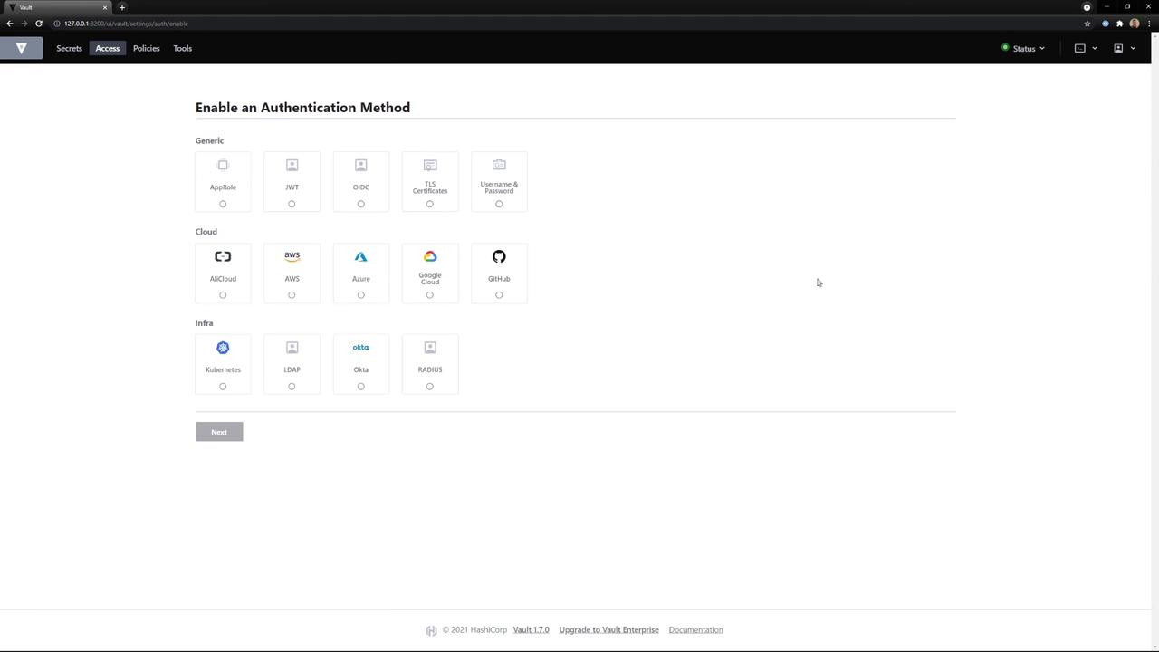Expand the Status dropdown

point(1023,48)
